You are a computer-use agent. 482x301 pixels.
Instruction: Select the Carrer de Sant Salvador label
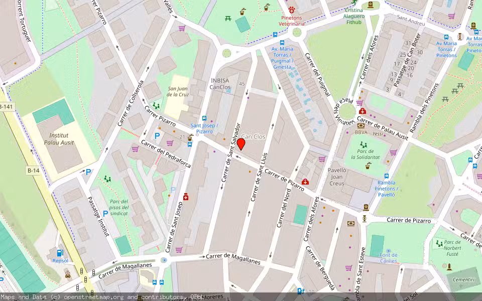pos(230,153)
